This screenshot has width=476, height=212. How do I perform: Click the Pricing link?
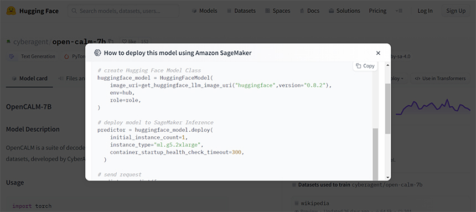click(x=377, y=11)
